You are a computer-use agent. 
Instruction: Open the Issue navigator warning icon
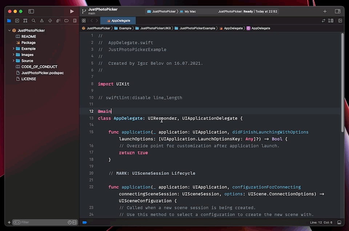coord(42,20)
